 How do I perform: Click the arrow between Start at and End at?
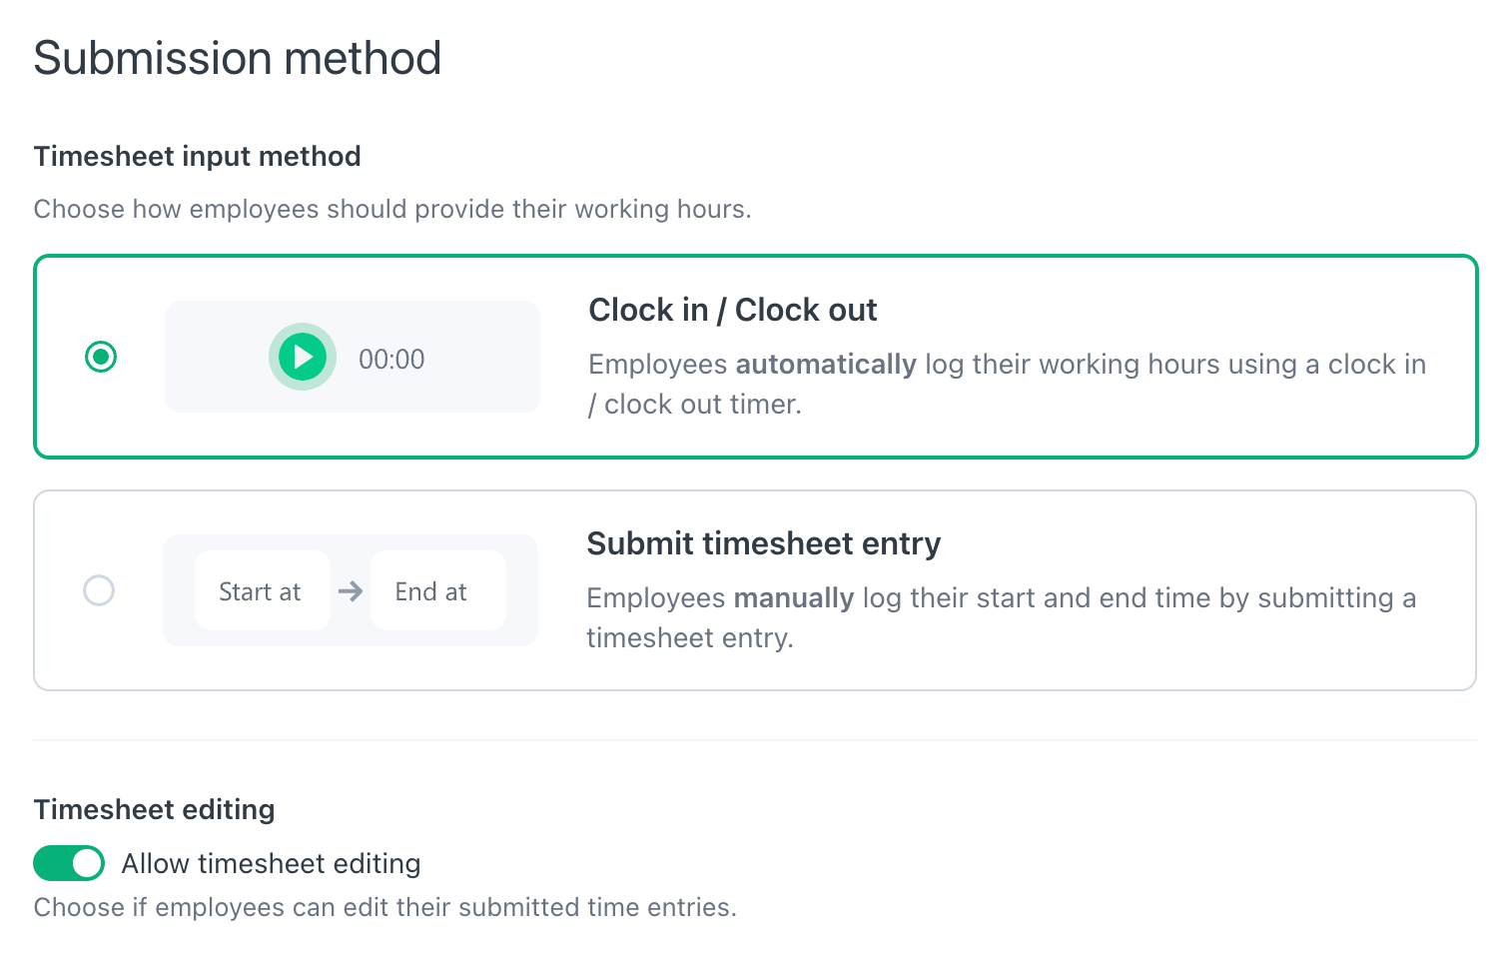[x=351, y=591]
